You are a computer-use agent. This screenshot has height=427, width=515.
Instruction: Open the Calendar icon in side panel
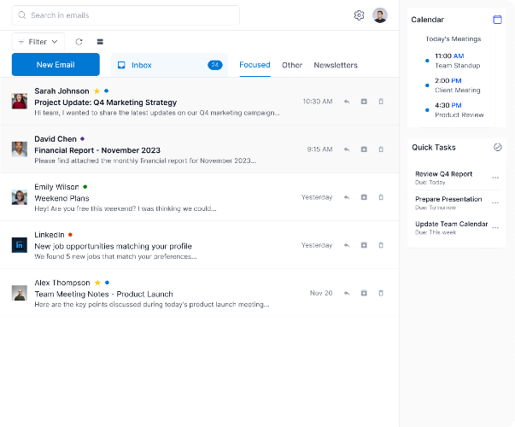[497, 20]
